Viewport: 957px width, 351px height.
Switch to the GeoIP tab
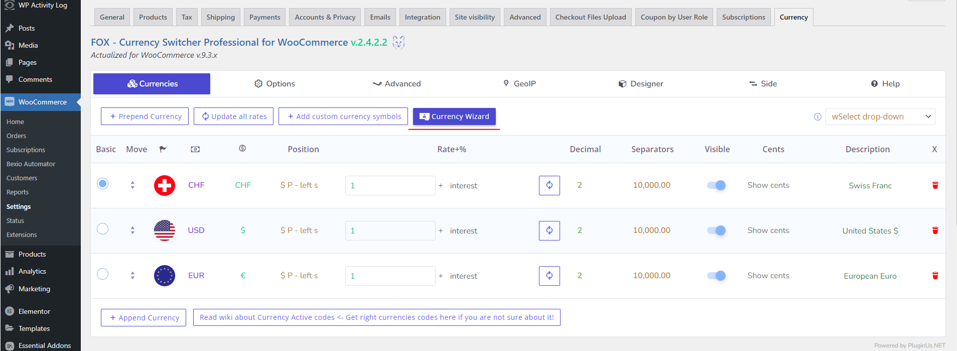pos(520,84)
